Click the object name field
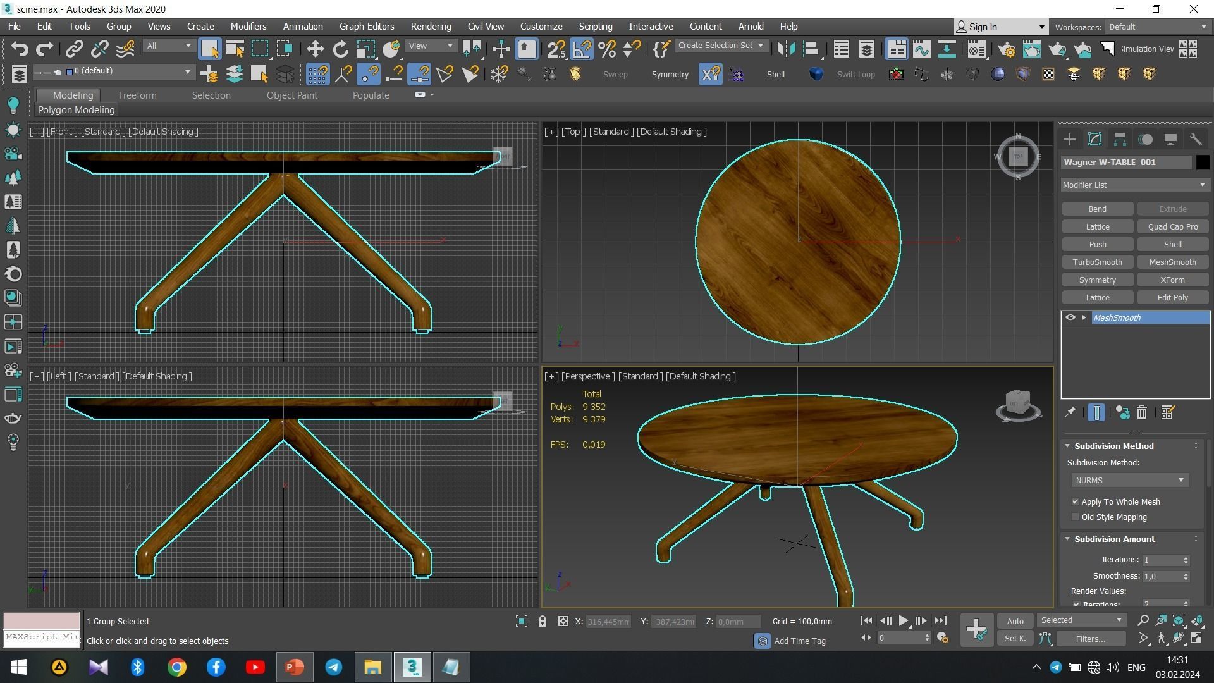 (1127, 163)
